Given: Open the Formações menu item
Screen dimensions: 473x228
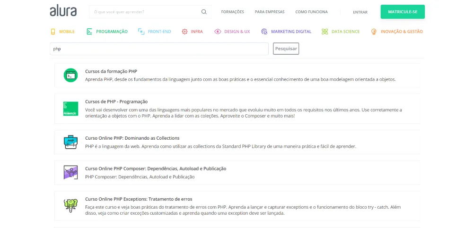Looking at the screenshot, I should click(232, 12).
